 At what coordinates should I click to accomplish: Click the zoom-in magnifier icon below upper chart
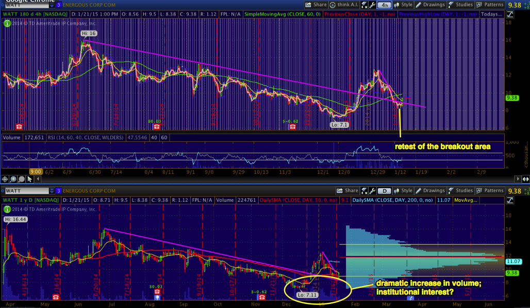pyautogui.click(x=13, y=179)
